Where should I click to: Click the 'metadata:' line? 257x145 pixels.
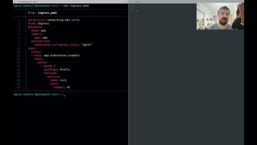(x=35, y=27)
